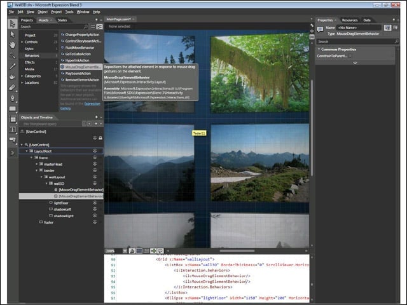The height and width of the screenshot is (305, 407).
Task: Select the Rectangle shape tool
Action: tap(12, 109)
